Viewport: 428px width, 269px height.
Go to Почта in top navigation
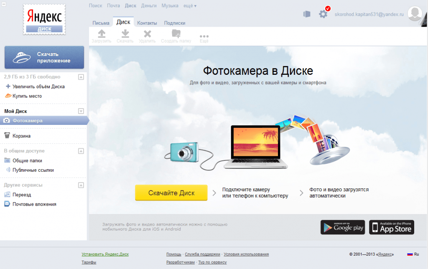click(114, 5)
